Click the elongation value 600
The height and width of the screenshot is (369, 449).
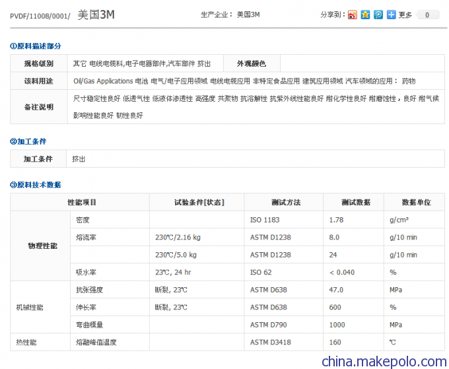click(x=335, y=308)
